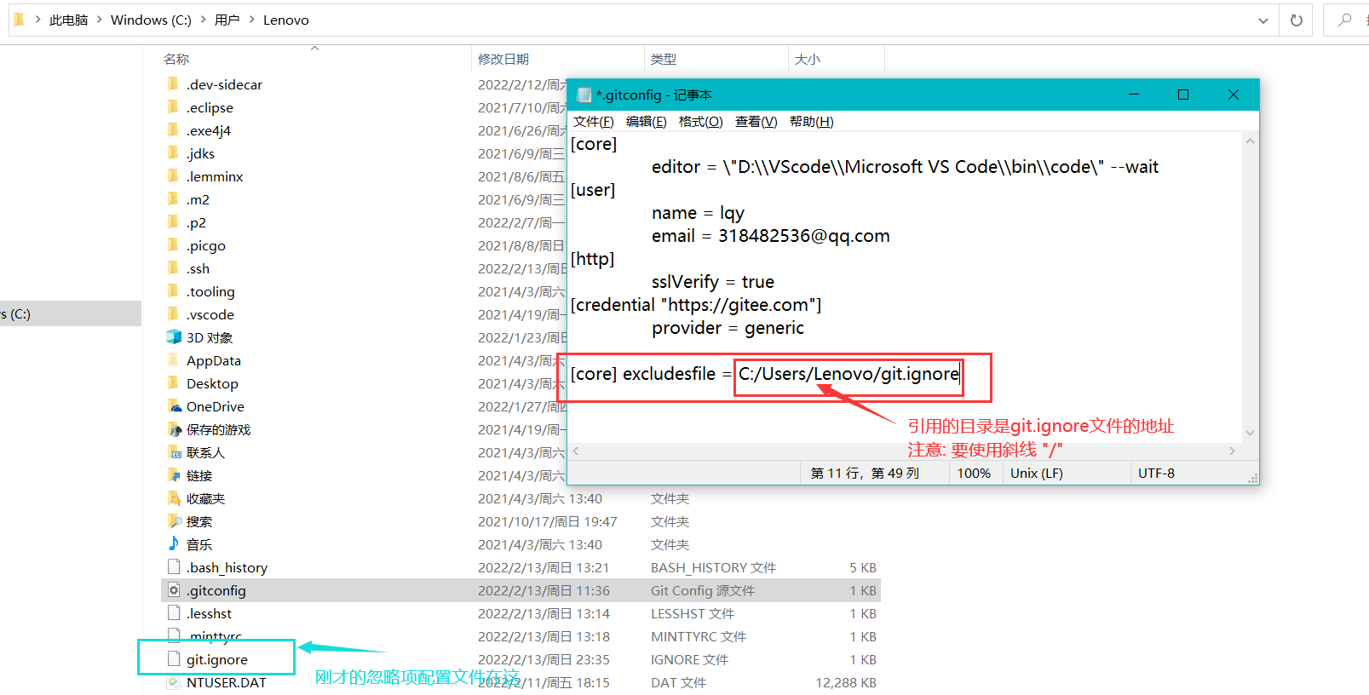Select (C:) drive in navigation pane
Image resolution: width=1369 pixels, height=695 pixels.
pos(70,313)
